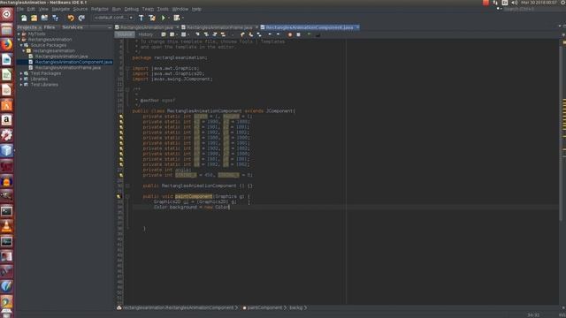Switch to the Services panel tab
Viewport: 566px width, 318px height.
[73, 27]
